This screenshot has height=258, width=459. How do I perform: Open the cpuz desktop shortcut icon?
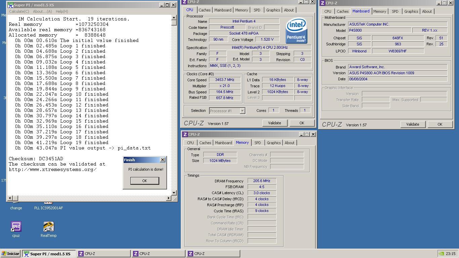coord(16,227)
